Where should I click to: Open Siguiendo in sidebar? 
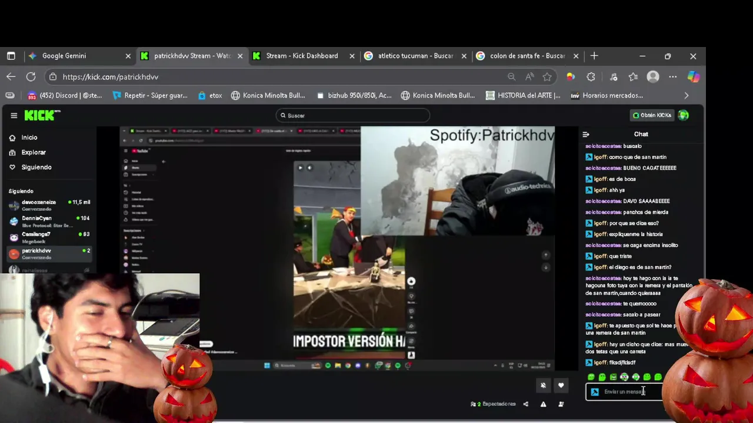click(x=36, y=167)
